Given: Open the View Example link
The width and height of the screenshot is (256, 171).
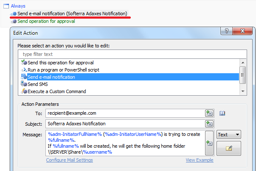Looking at the screenshot, I should 200,160.
